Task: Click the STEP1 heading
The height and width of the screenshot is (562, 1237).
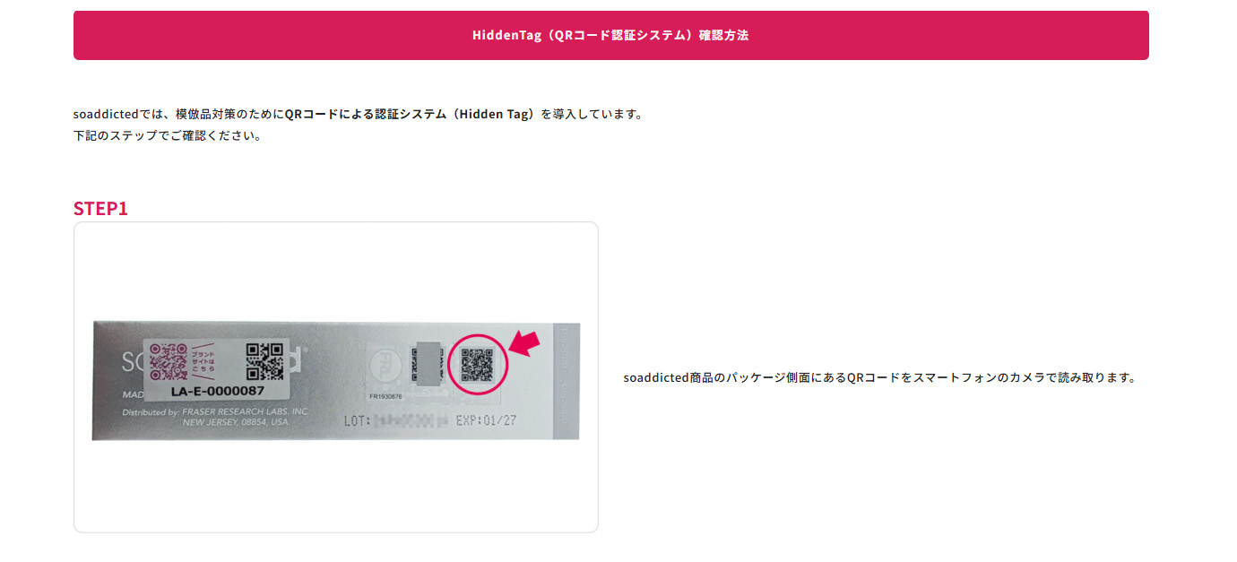Action: point(100,209)
